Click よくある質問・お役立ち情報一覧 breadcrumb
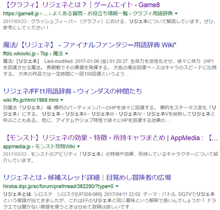 coord(90,14)
